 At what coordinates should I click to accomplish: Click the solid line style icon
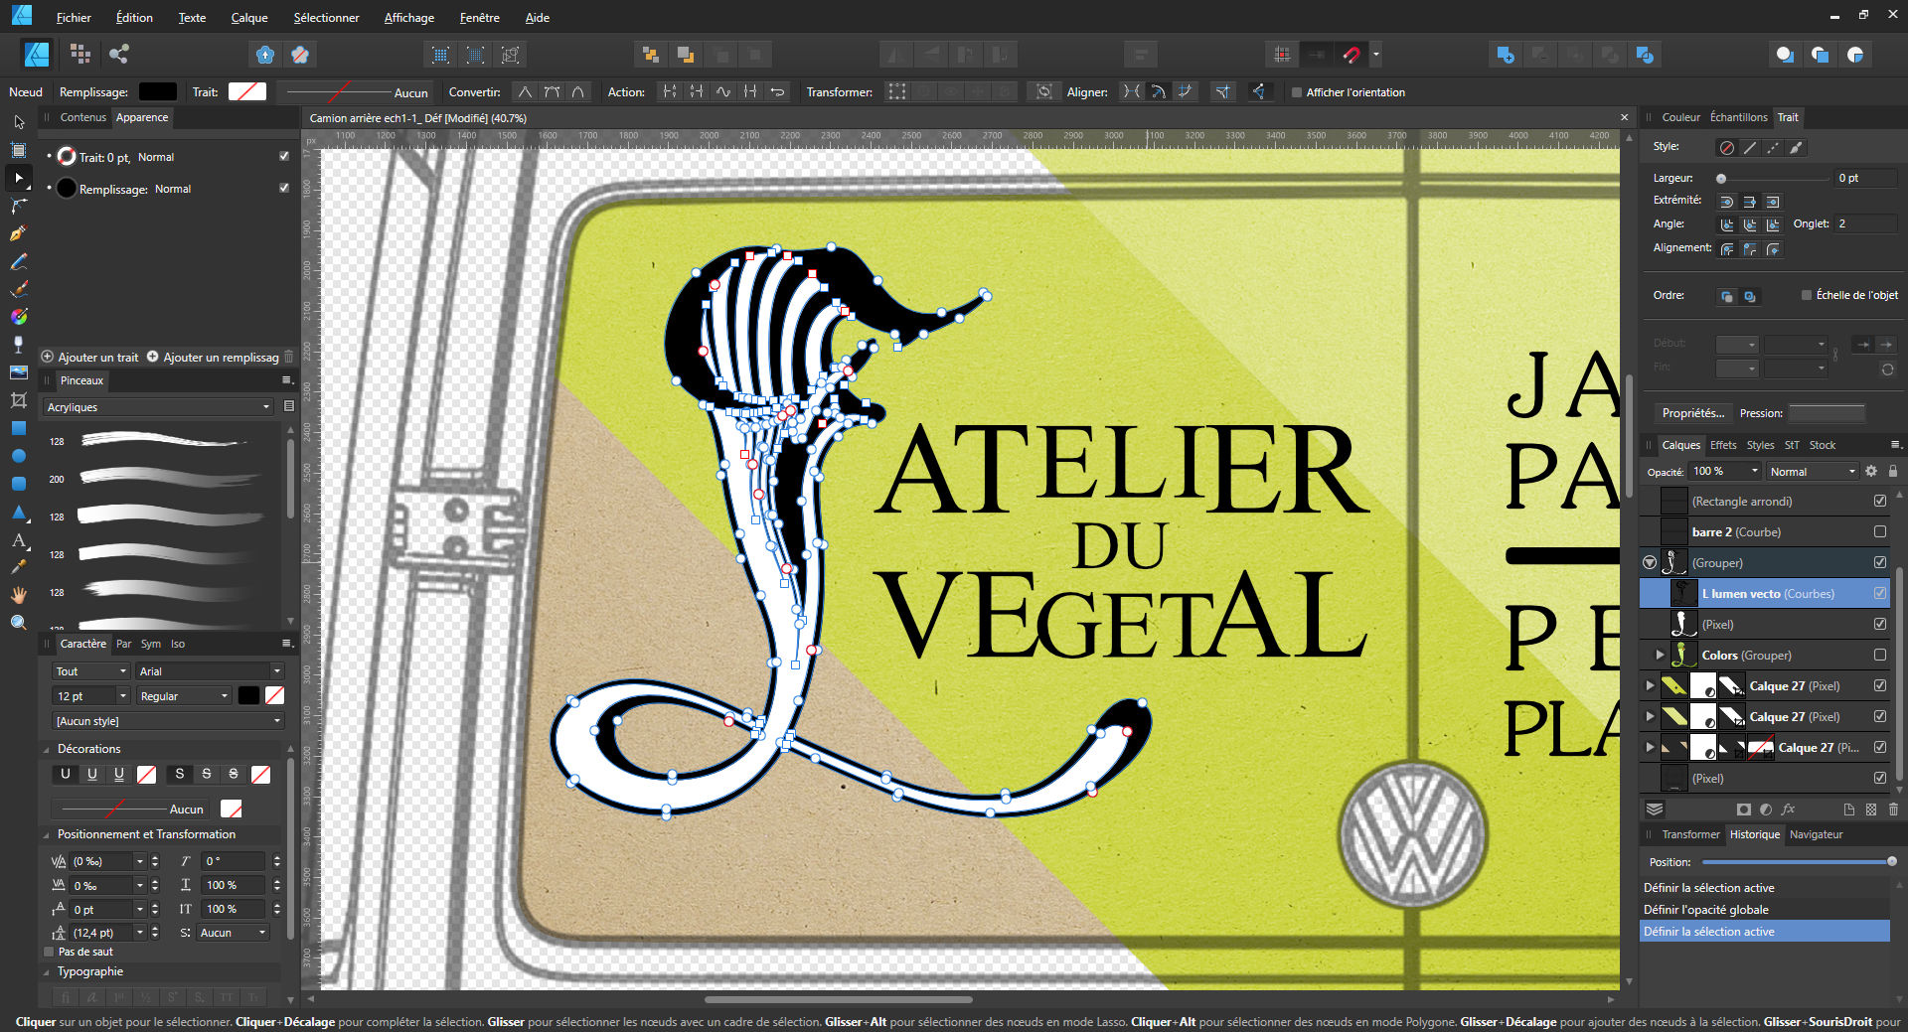pyautogui.click(x=1750, y=148)
